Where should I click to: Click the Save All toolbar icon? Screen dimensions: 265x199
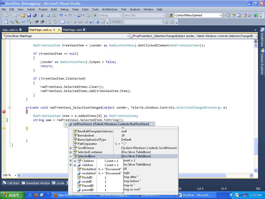click(x=34, y=15)
